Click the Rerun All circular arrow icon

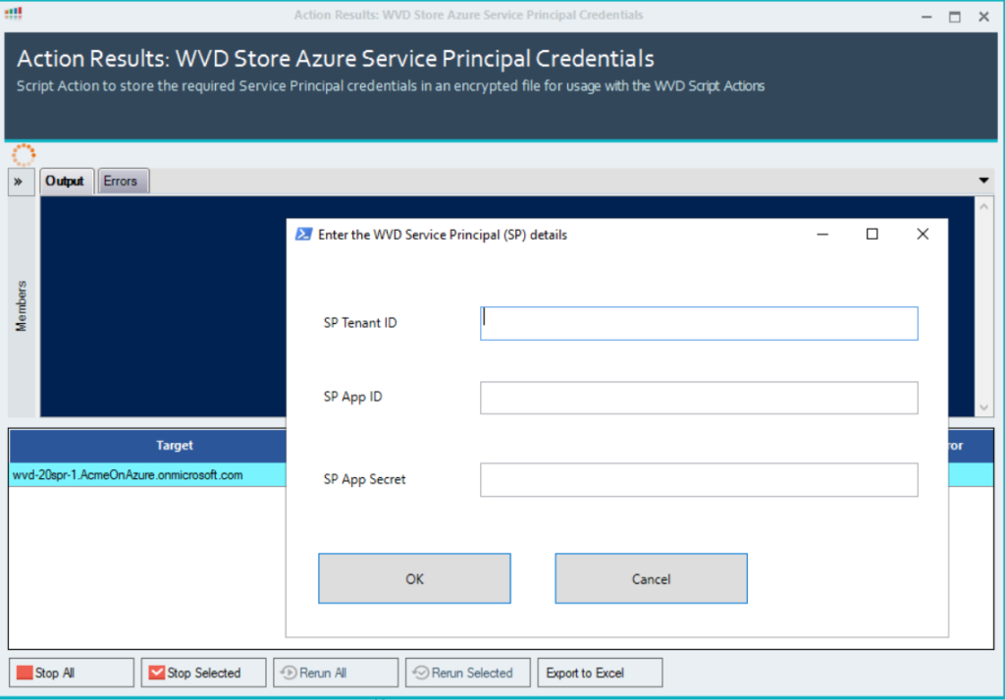(289, 673)
